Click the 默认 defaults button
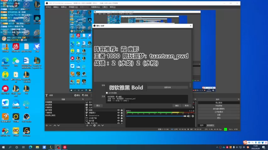 [98, 106]
